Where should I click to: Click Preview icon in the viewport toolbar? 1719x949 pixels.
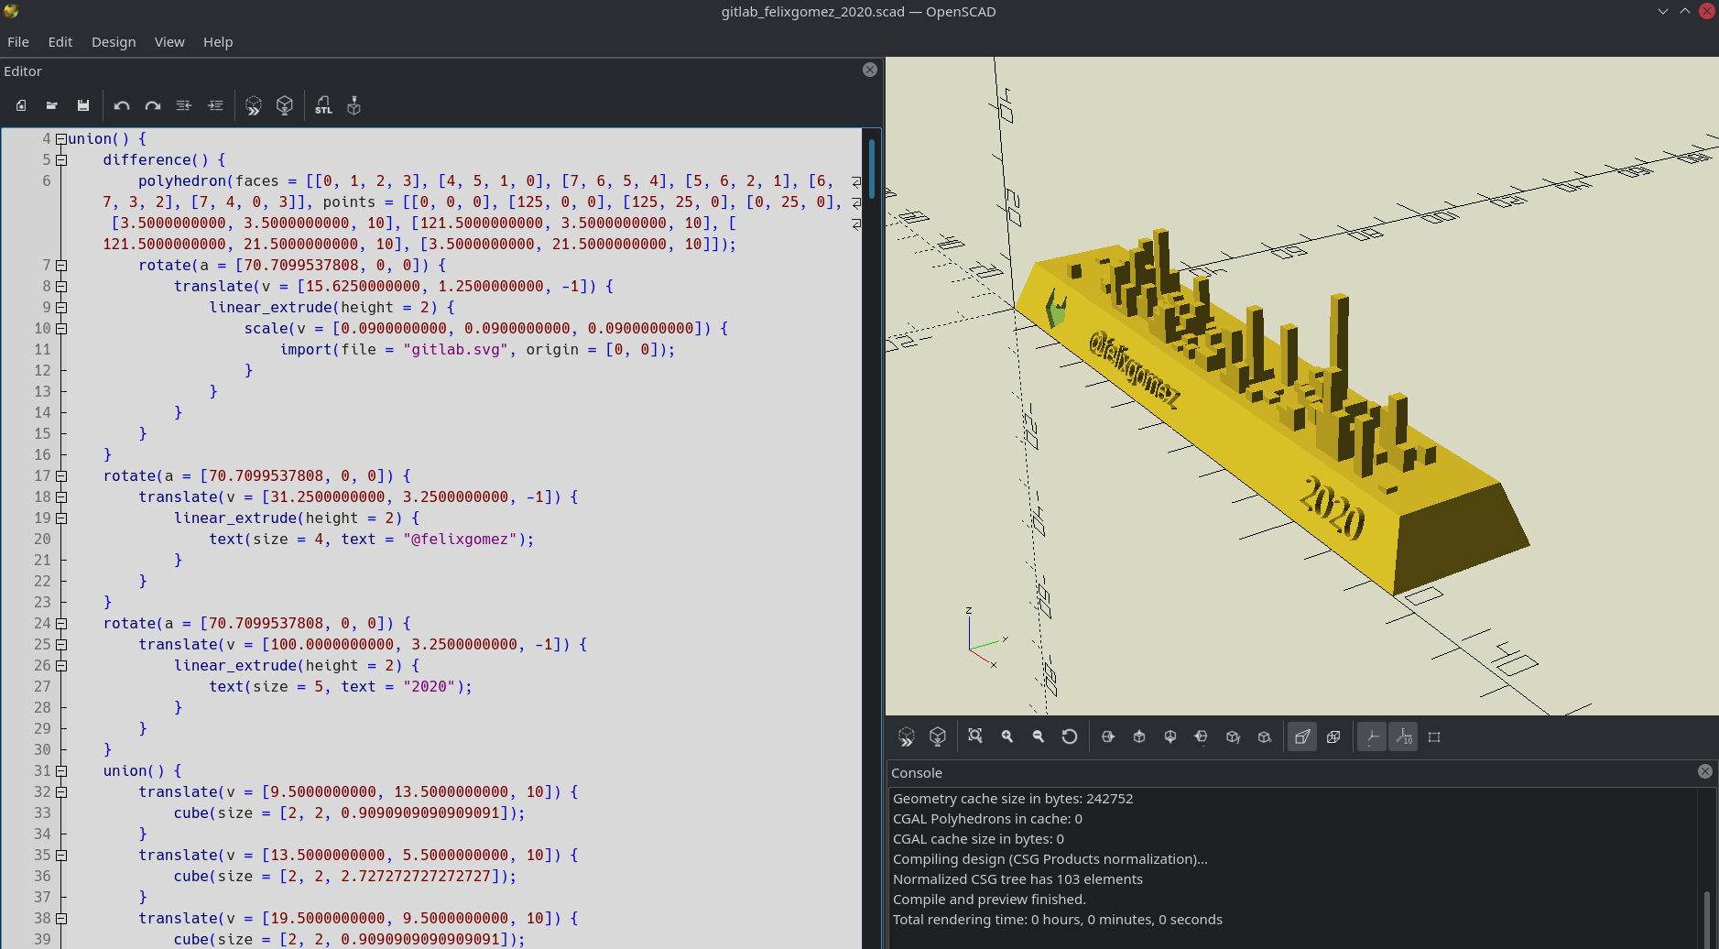[x=907, y=736]
